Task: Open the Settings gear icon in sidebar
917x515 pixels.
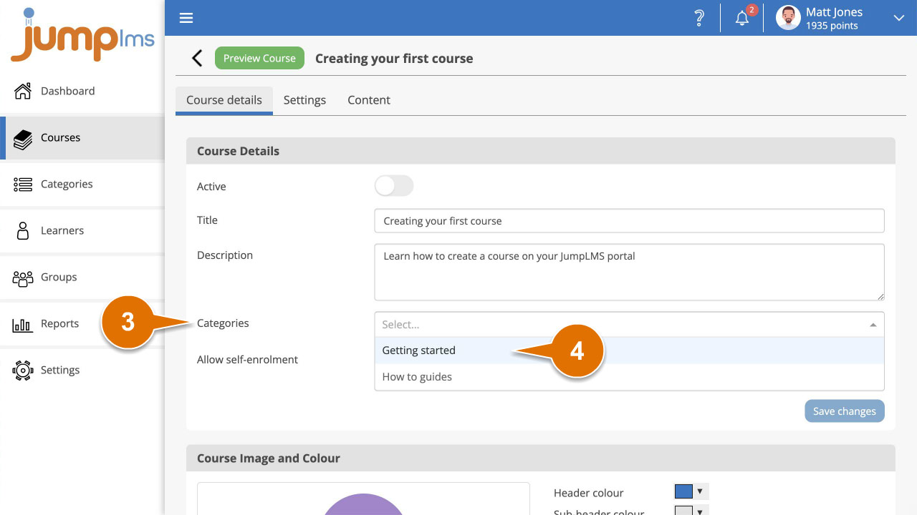Action: tap(23, 371)
